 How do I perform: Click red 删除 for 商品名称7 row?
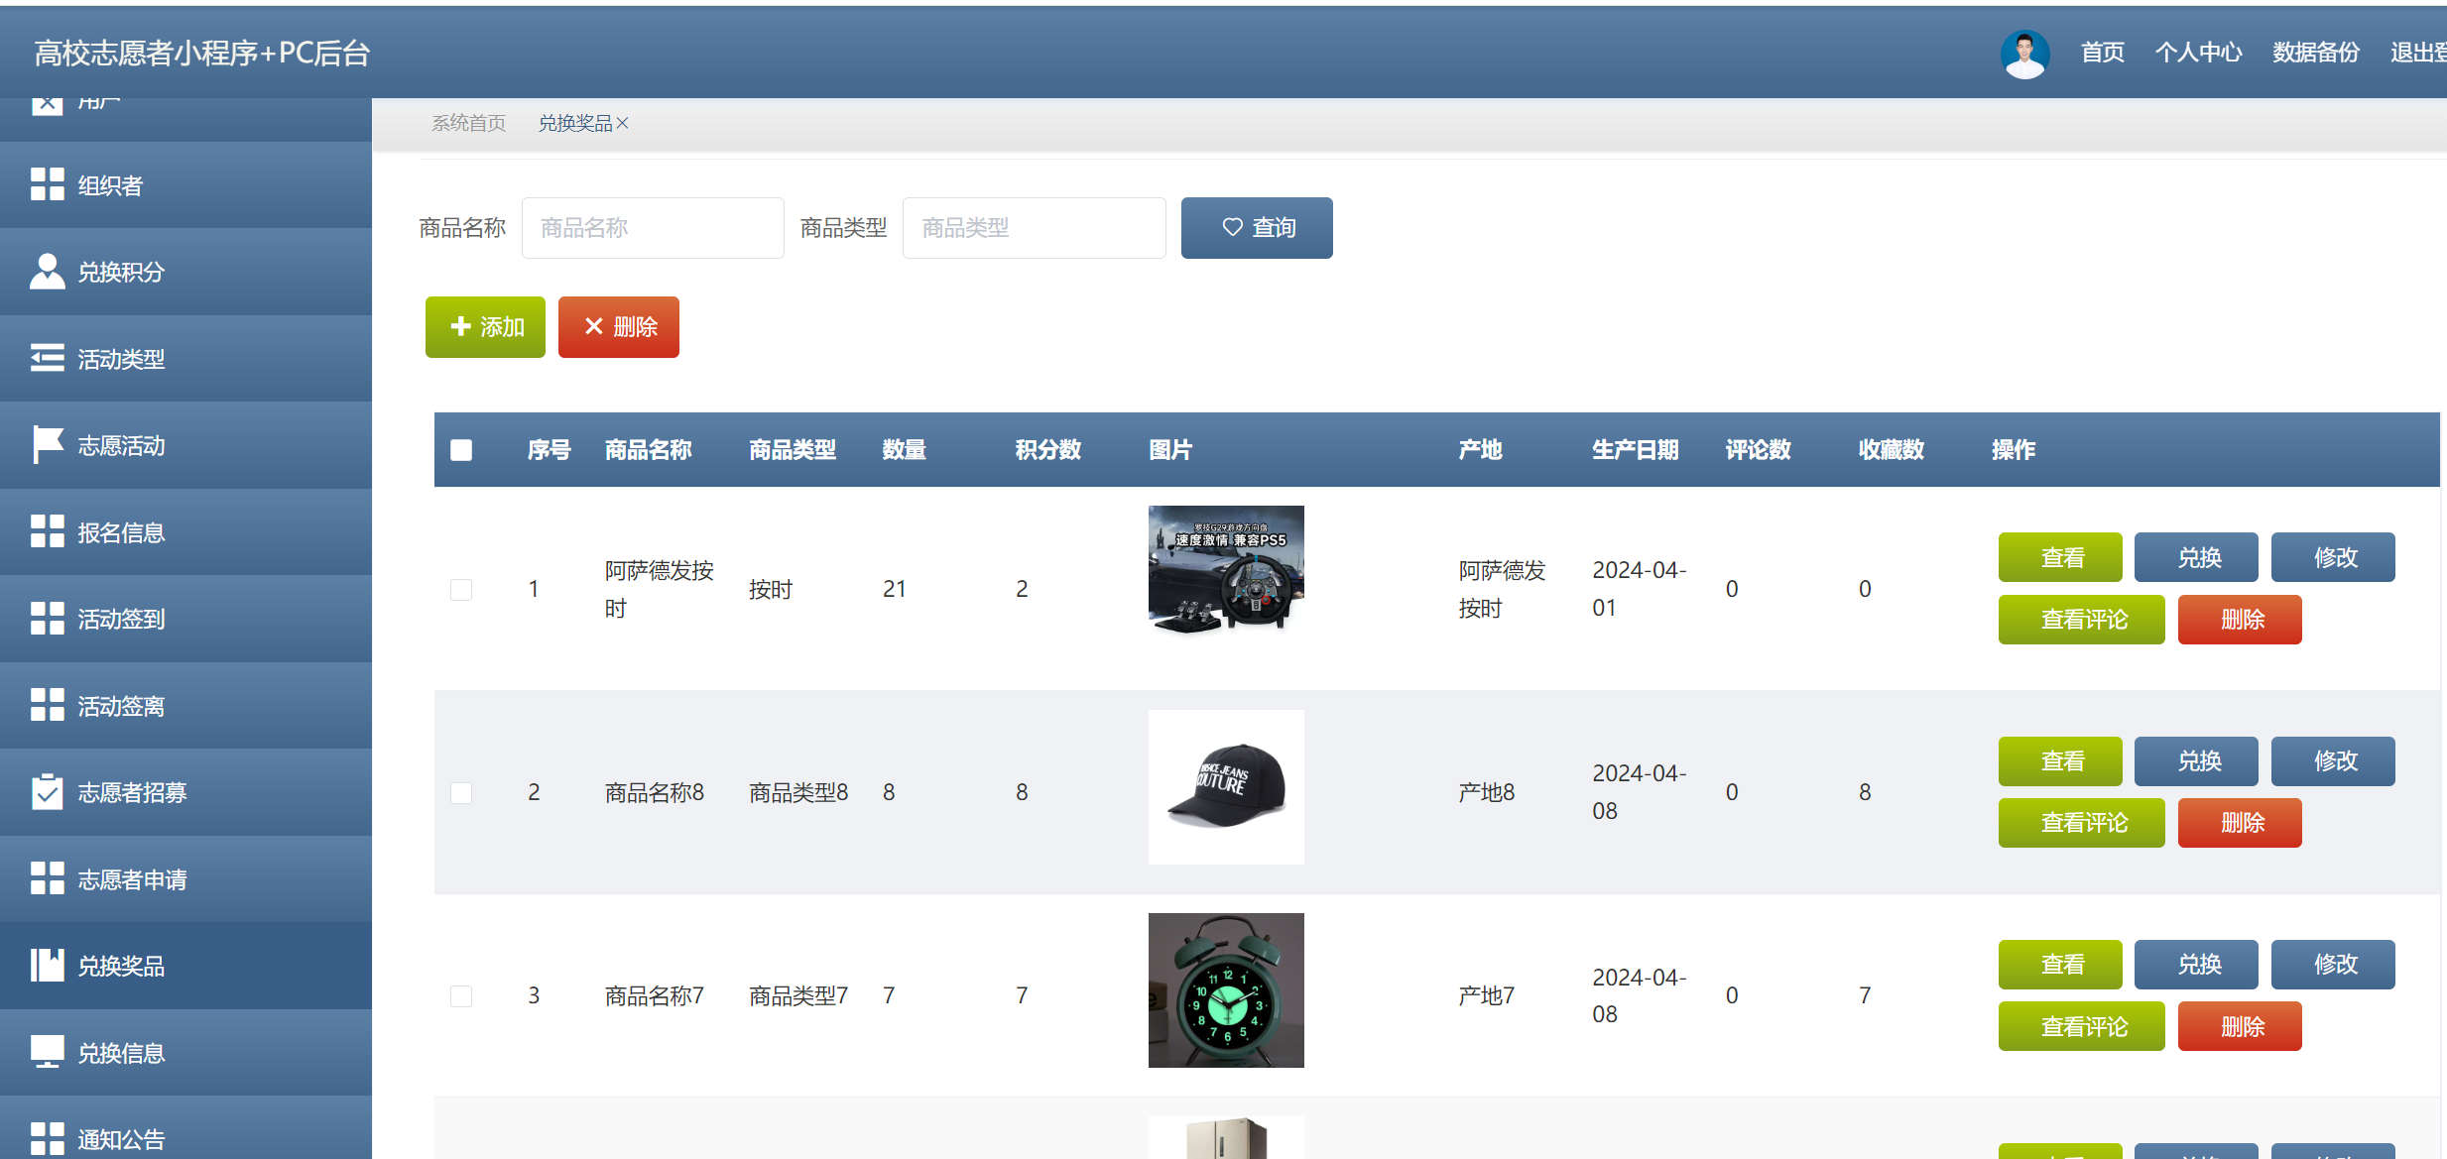point(2240,1026)
